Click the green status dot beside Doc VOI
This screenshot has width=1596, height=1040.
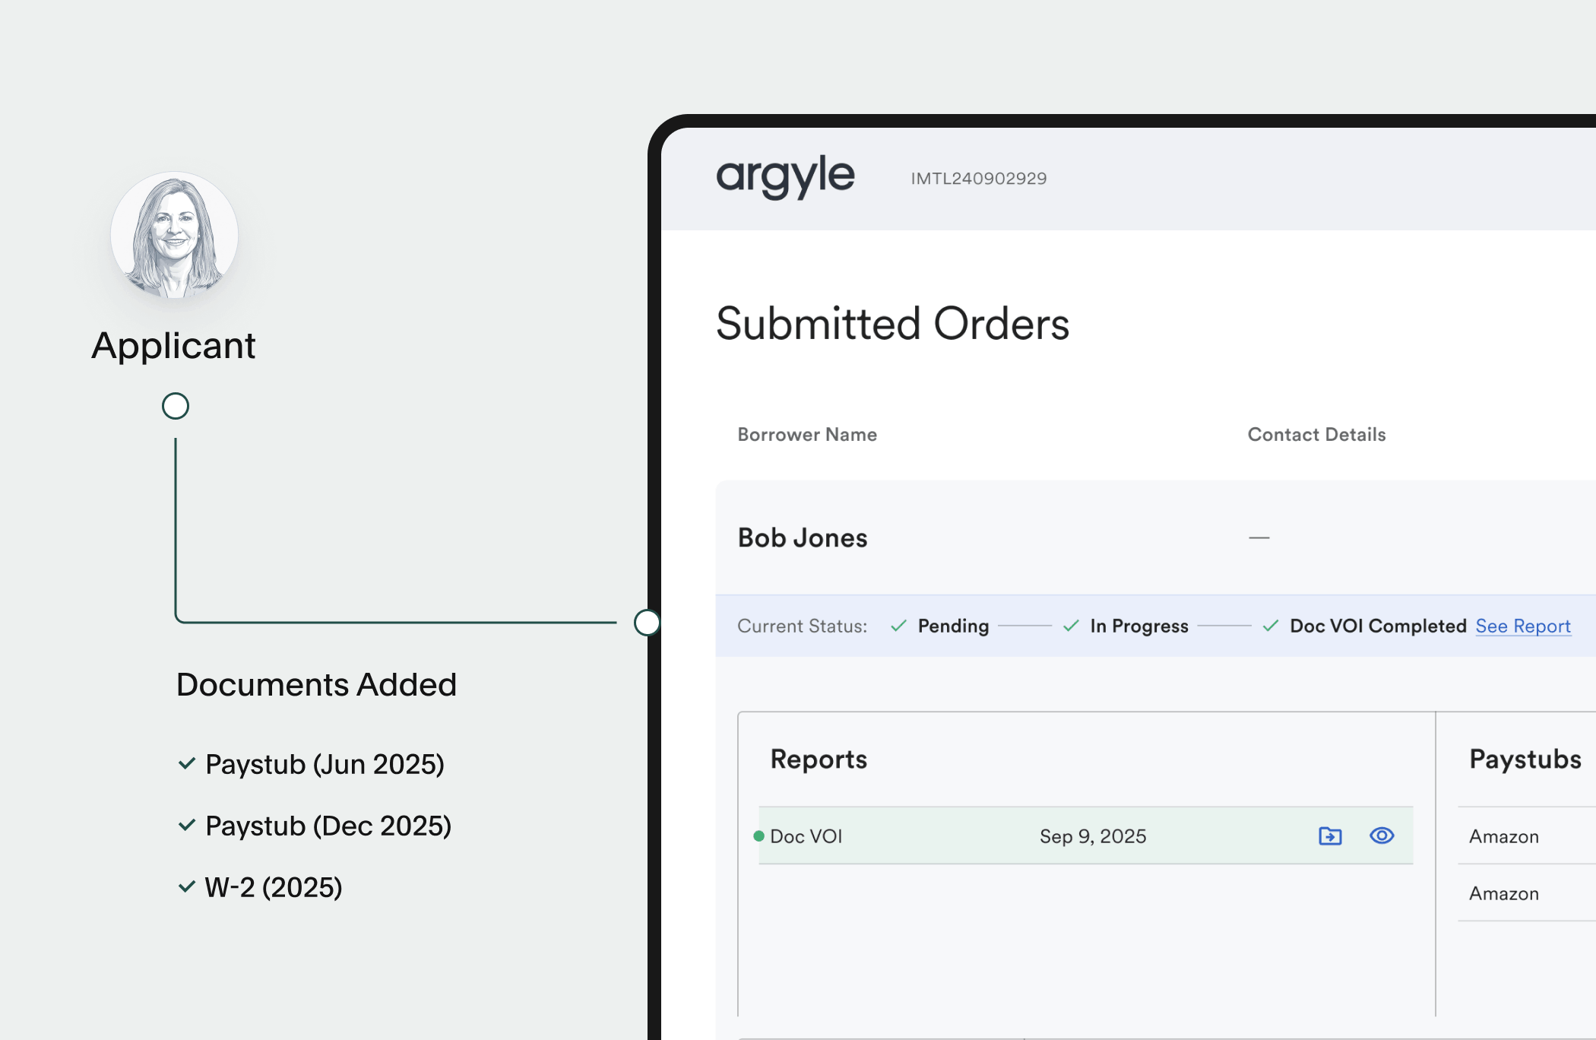tap(758, 836)
